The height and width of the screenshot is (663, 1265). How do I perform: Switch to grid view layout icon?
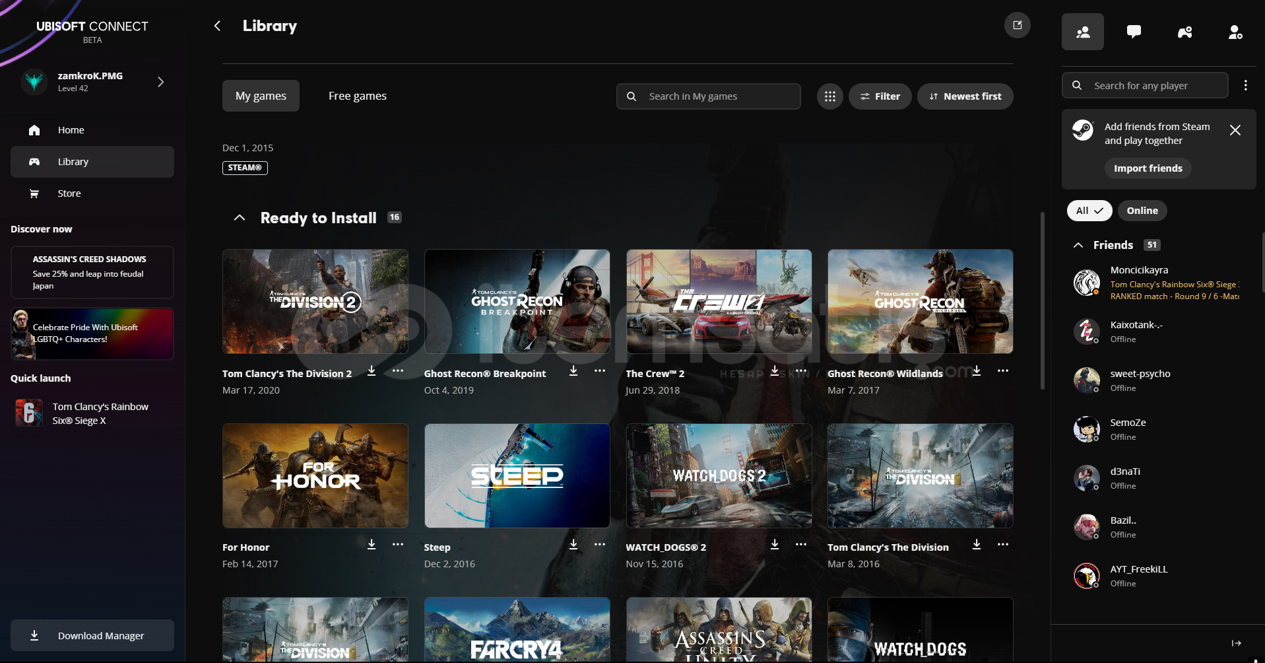(x=829, y=96)
